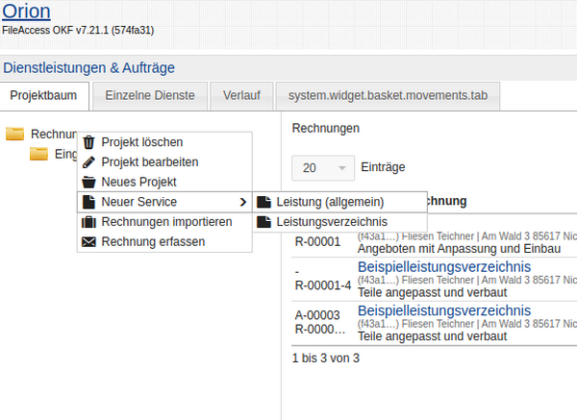Click the document icon beside Neuer Service
The image size is (577, 420).
(x=89, y=202)
